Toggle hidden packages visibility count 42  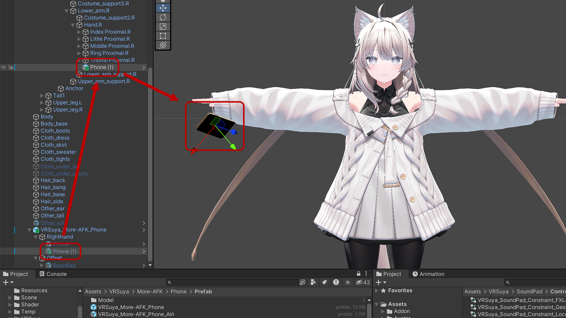pyautogui.click(x=363, y=282)
